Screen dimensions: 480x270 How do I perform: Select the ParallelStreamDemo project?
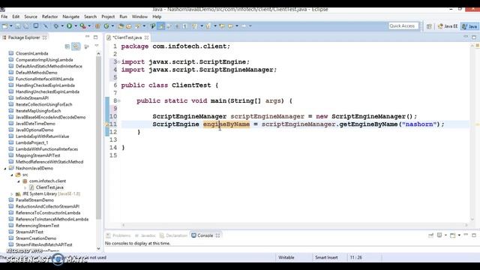point(34,200)
